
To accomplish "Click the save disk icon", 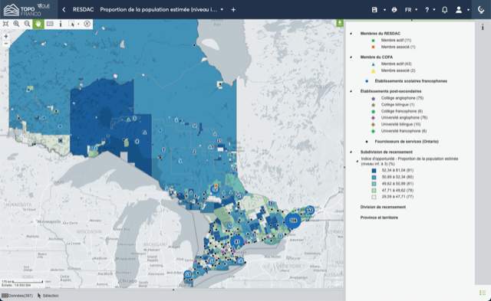I will (374, 10).
